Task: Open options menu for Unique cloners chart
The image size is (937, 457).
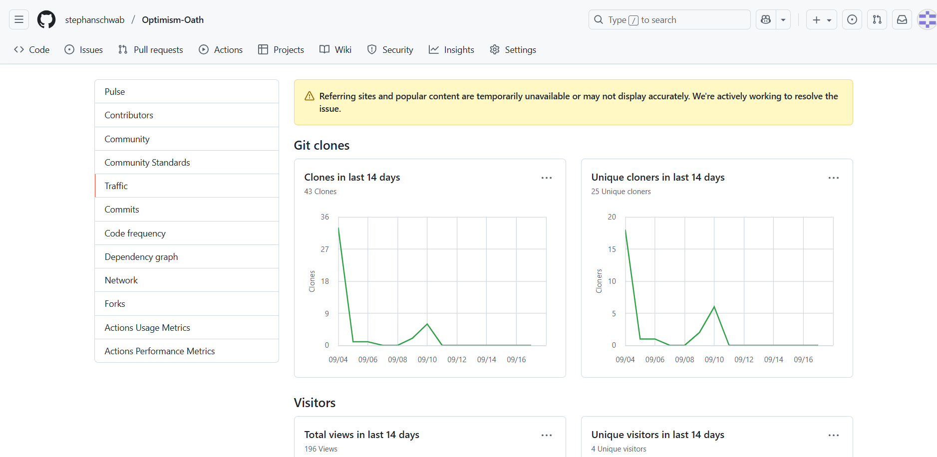Action: click(x=834, y=178)
